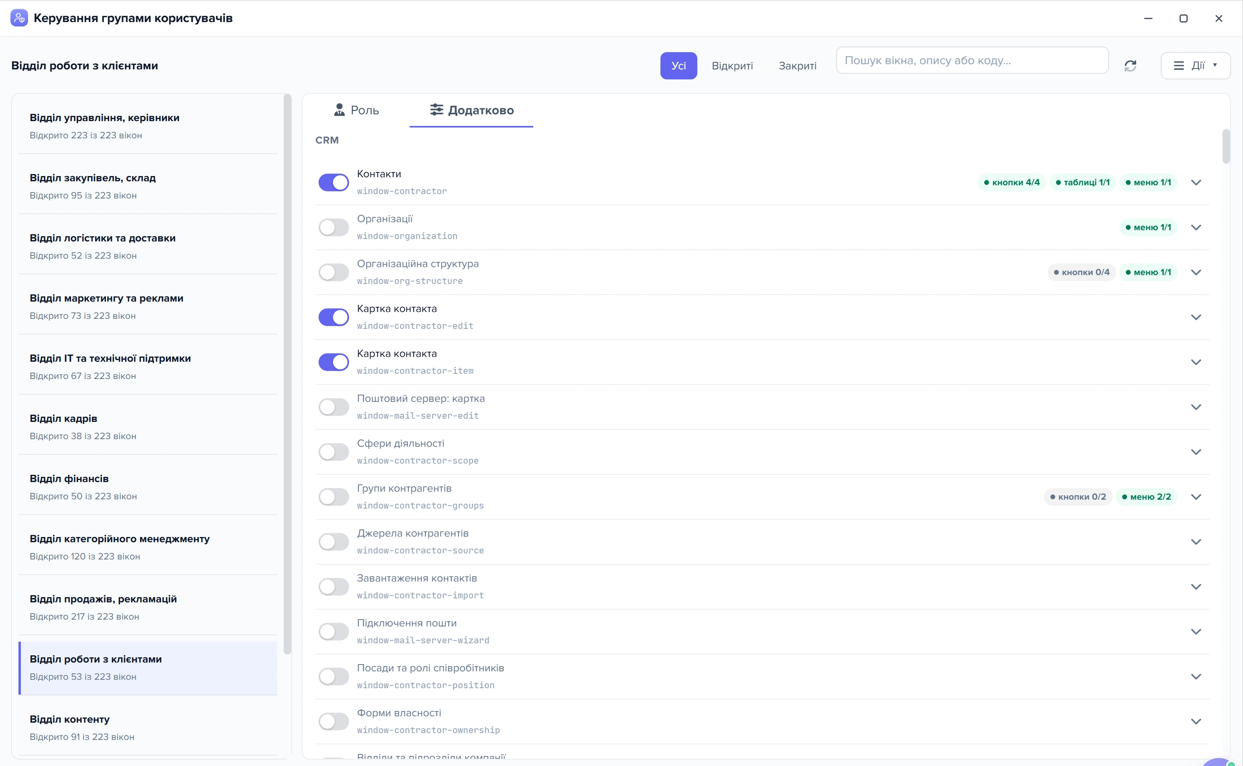Expand the Джерела контрагентів row chevron
This screenshot has height=766, width=1243.
pyautogui.click(x=1196, y=542)
